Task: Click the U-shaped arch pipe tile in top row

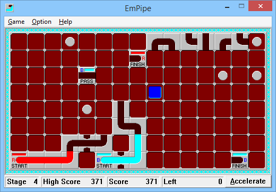Action: (x=163, y=42)
